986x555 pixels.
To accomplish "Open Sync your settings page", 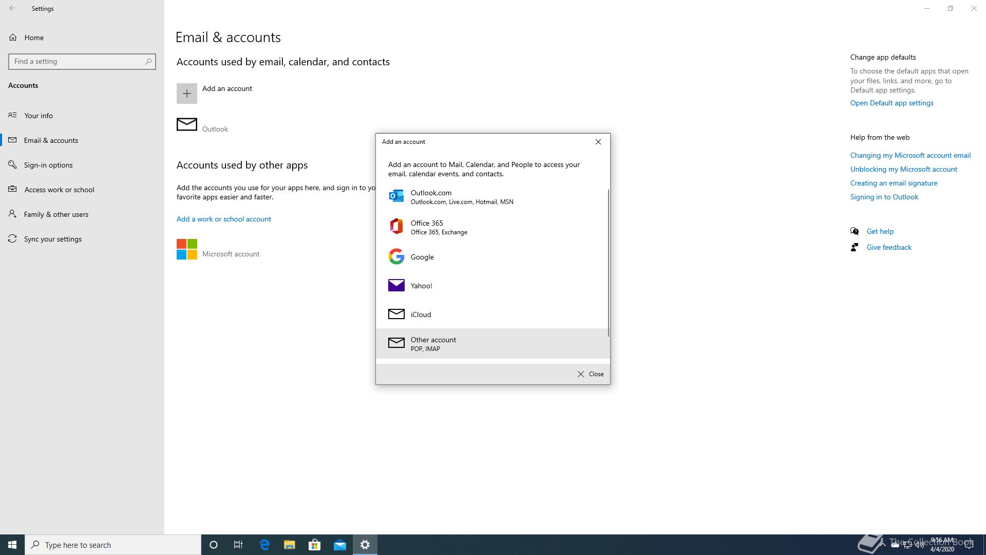I will 52,239.
